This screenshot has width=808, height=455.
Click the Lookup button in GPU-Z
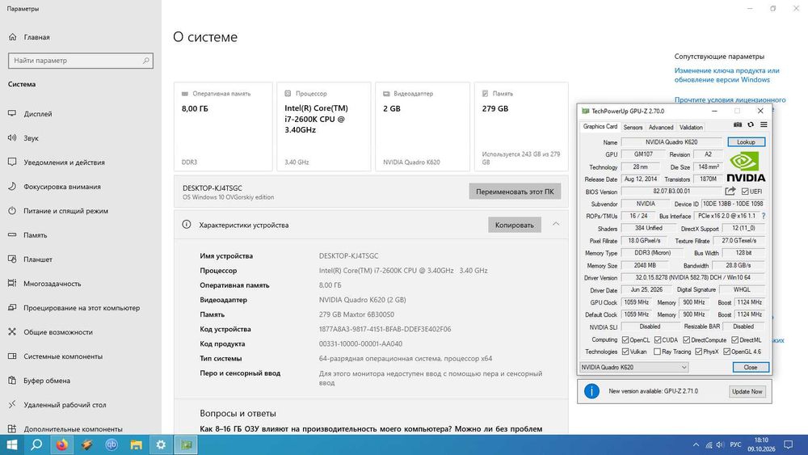coord(746,142)
